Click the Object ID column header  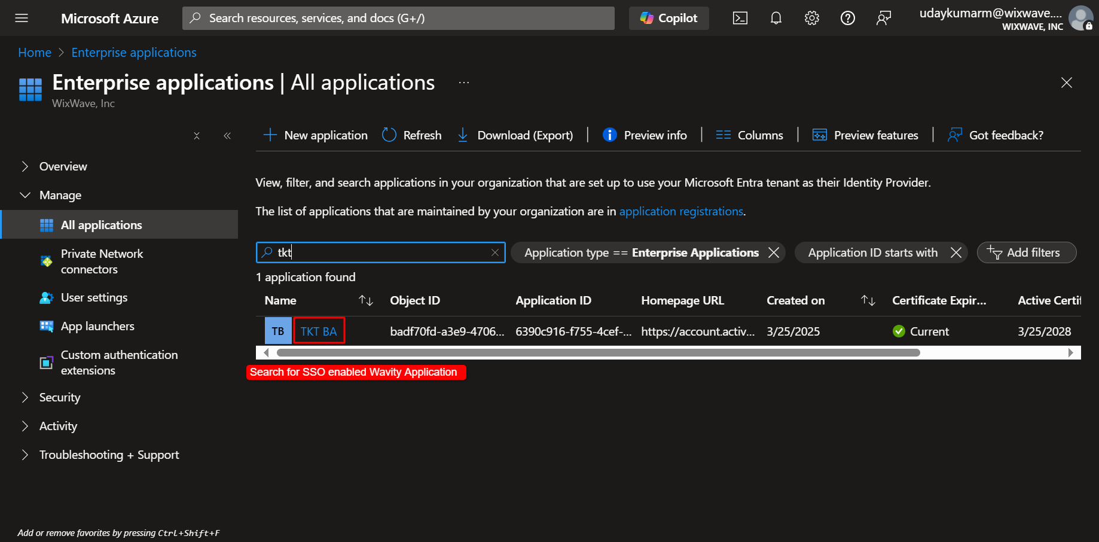click(x=415, y=300)
